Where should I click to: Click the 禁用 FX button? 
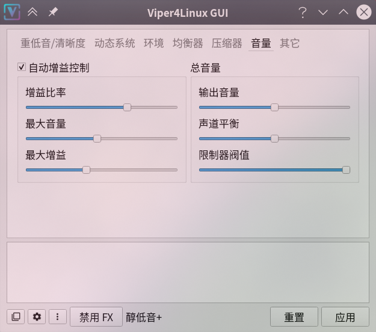pyautogui.click(x=96, y=317)
